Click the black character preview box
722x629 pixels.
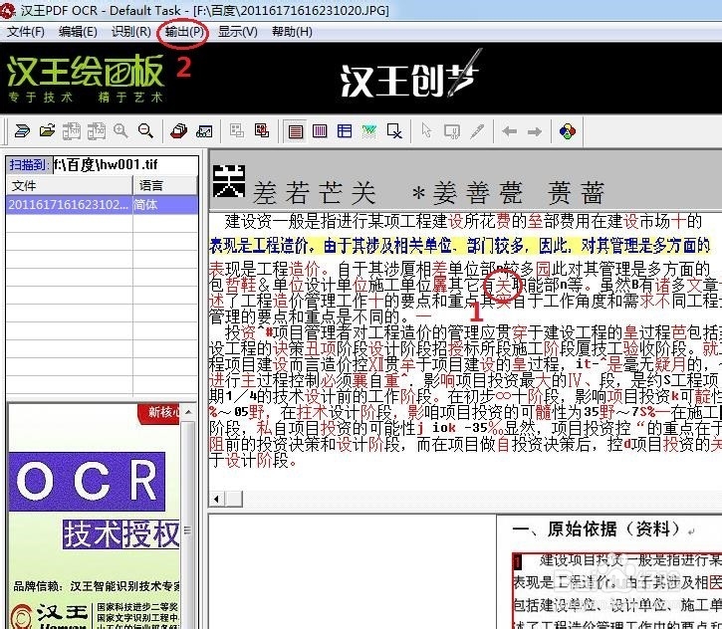(x=229, y=181)
